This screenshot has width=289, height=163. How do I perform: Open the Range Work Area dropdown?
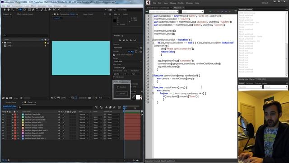(127, 62)
